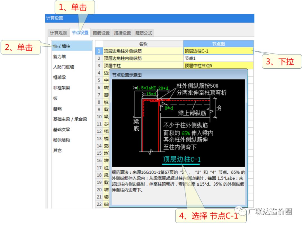Click the >=15*d value in the diagram
The width and height of the screenshot is (302, 225).
coord(149,94)
